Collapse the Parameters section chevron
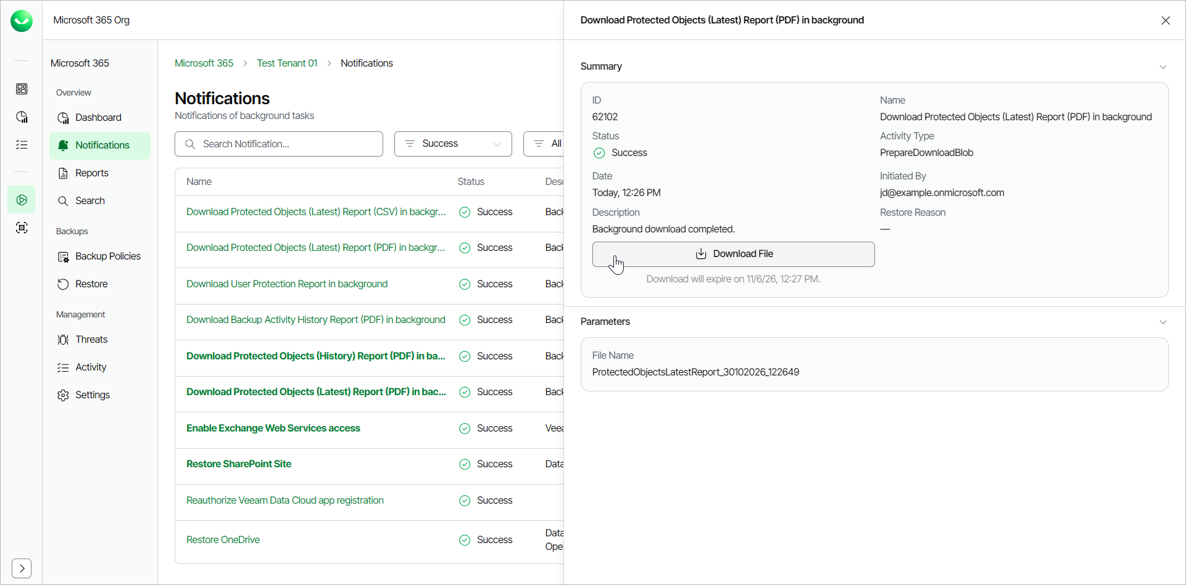The height and width of the screenshot is (585, 1186). (1163, 322)
